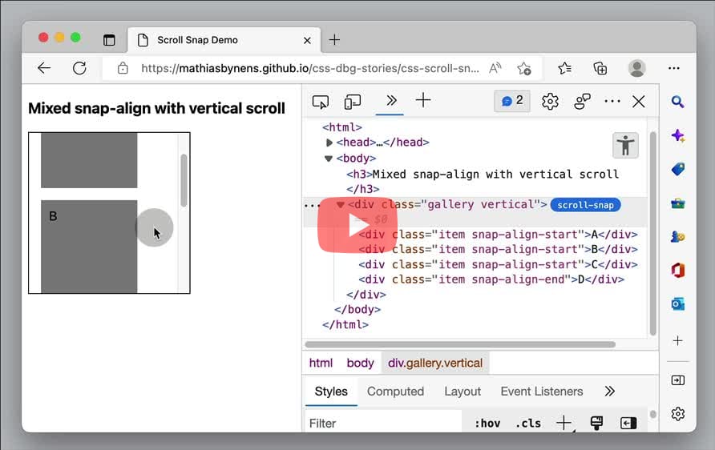The height and width of the screenshot is (450, 715).
Task: Open browser Settings and more menu
Action: (x=673, y=68)
